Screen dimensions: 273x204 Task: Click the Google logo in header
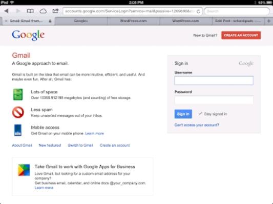click(x=28, y=35)
